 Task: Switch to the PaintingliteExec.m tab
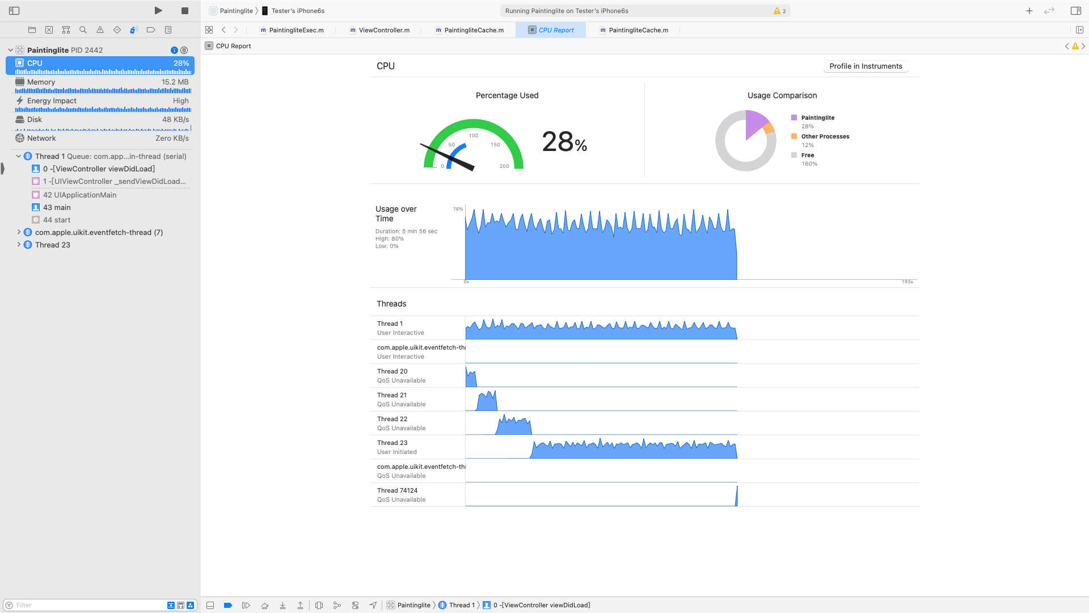[x=296, y=30]
